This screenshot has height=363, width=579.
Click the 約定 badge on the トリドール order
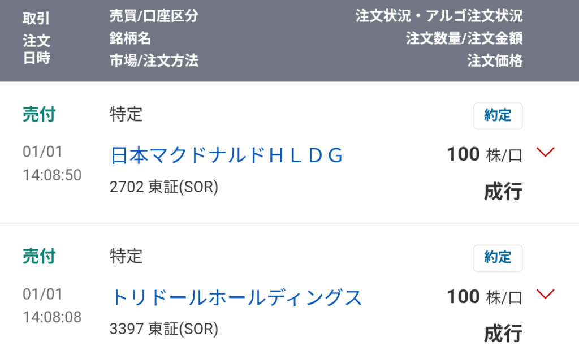(498, 258)
